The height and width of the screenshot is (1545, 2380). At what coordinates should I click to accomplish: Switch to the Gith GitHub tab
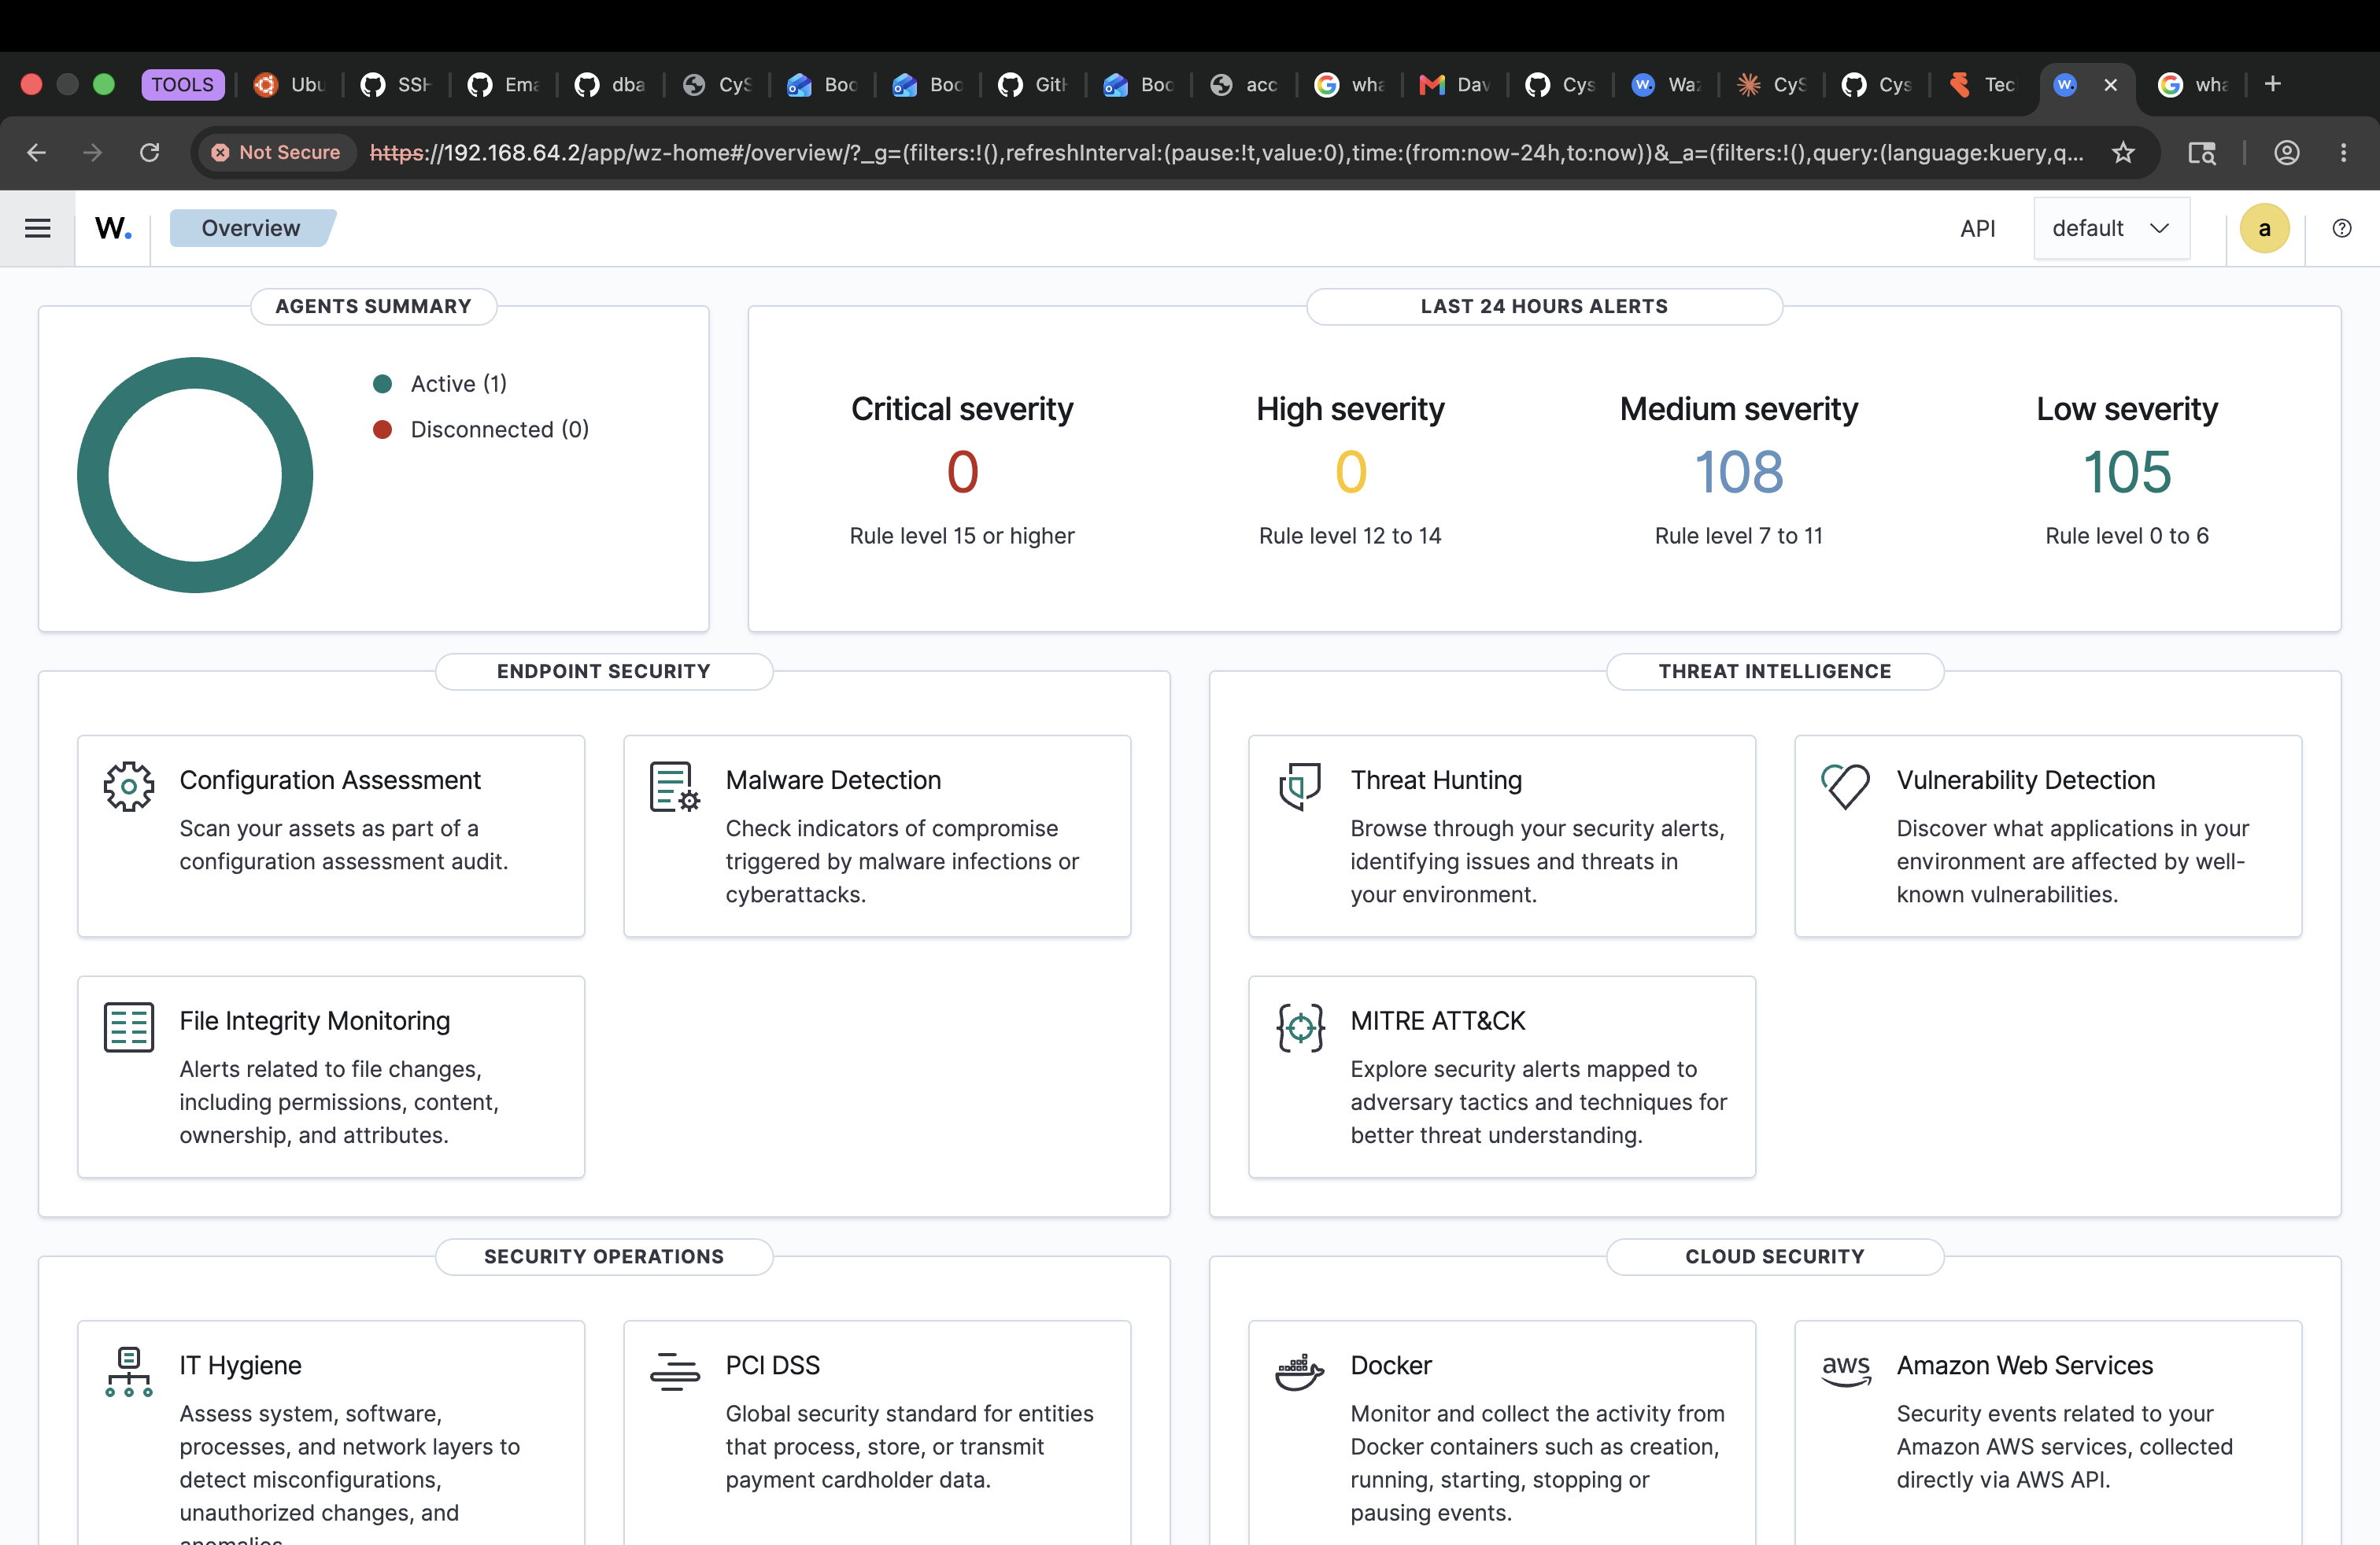tap(1033, 84)
